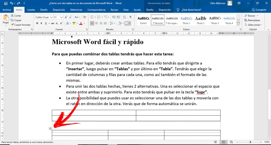This screenshot has height=145, width=271.
Task: Switch to the Insertar ribbon tab
Action: point(30,10)
